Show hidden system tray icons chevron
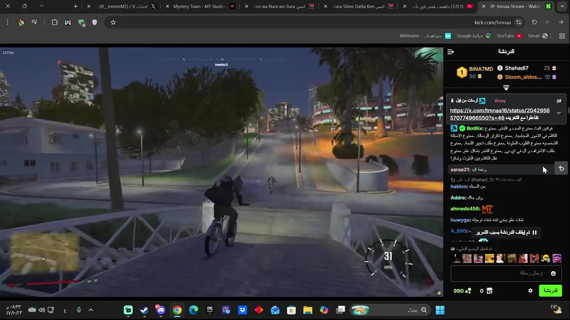 click(x=91, y=310)
